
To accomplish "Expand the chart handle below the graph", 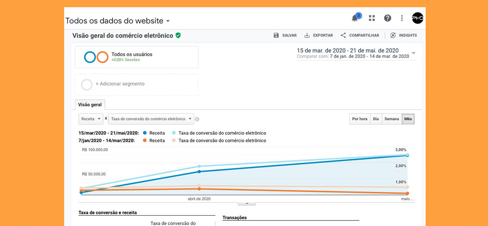I will tap(247, 203).
